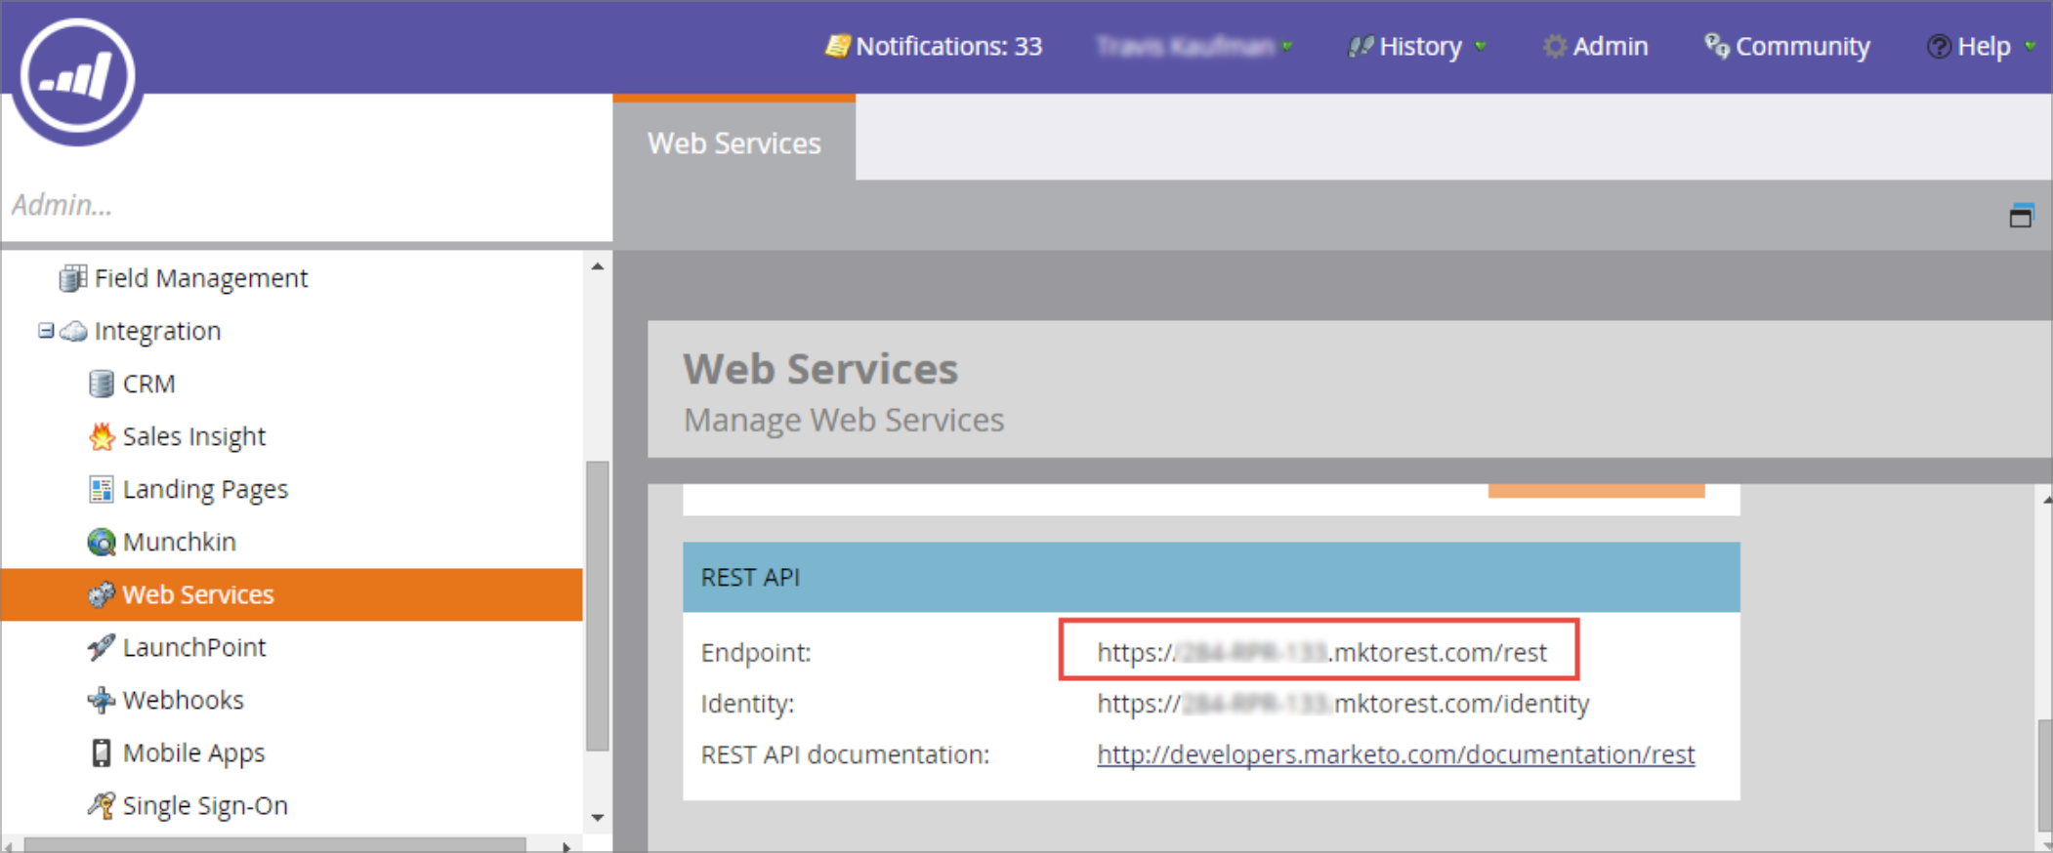Open the REST API documentation link
Screen dimensions: 2053x853
click(1396, 755)
